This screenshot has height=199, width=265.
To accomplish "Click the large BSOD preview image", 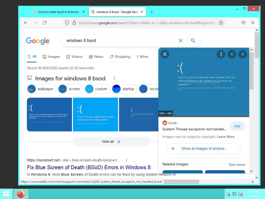I will [x=204, y=82].
